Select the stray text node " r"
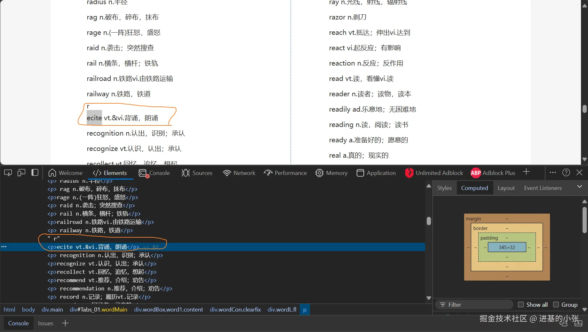Image resolution: width=588 pixels, height=332 pixels. click(53, 238)
